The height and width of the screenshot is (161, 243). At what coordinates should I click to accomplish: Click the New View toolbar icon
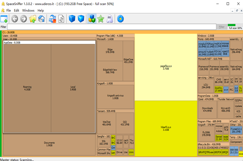(x=4, y=19)
